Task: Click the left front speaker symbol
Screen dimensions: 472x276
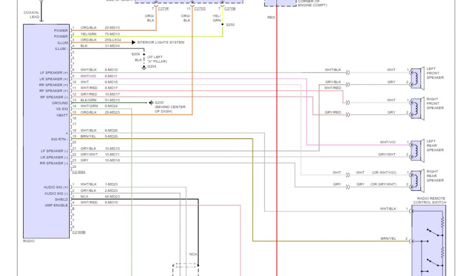Action: (417, 77)
